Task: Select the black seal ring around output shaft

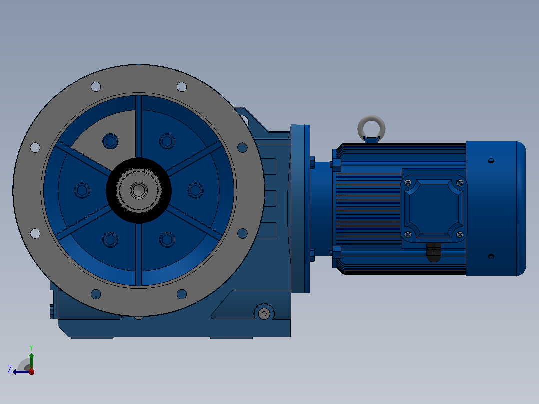Action: tap(139, 190)
